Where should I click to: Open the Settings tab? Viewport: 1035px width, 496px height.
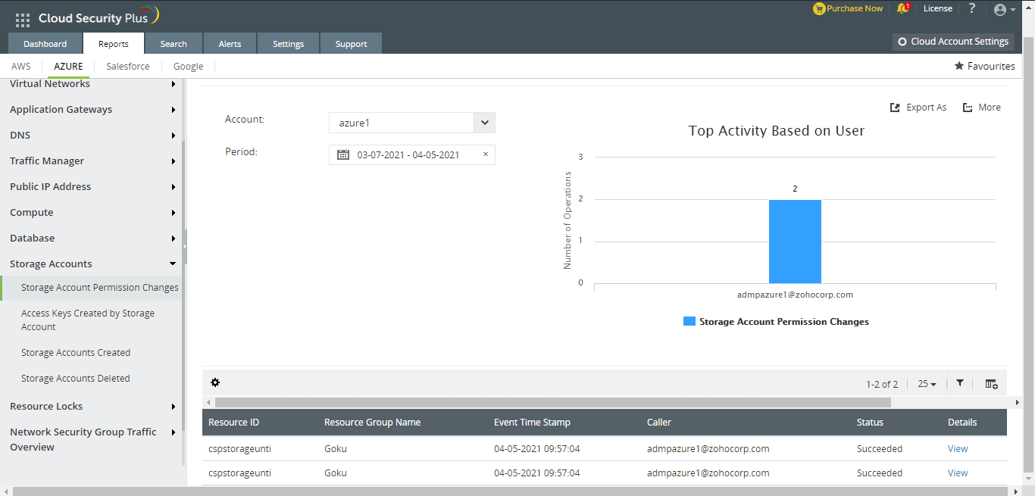click(288, 44)
